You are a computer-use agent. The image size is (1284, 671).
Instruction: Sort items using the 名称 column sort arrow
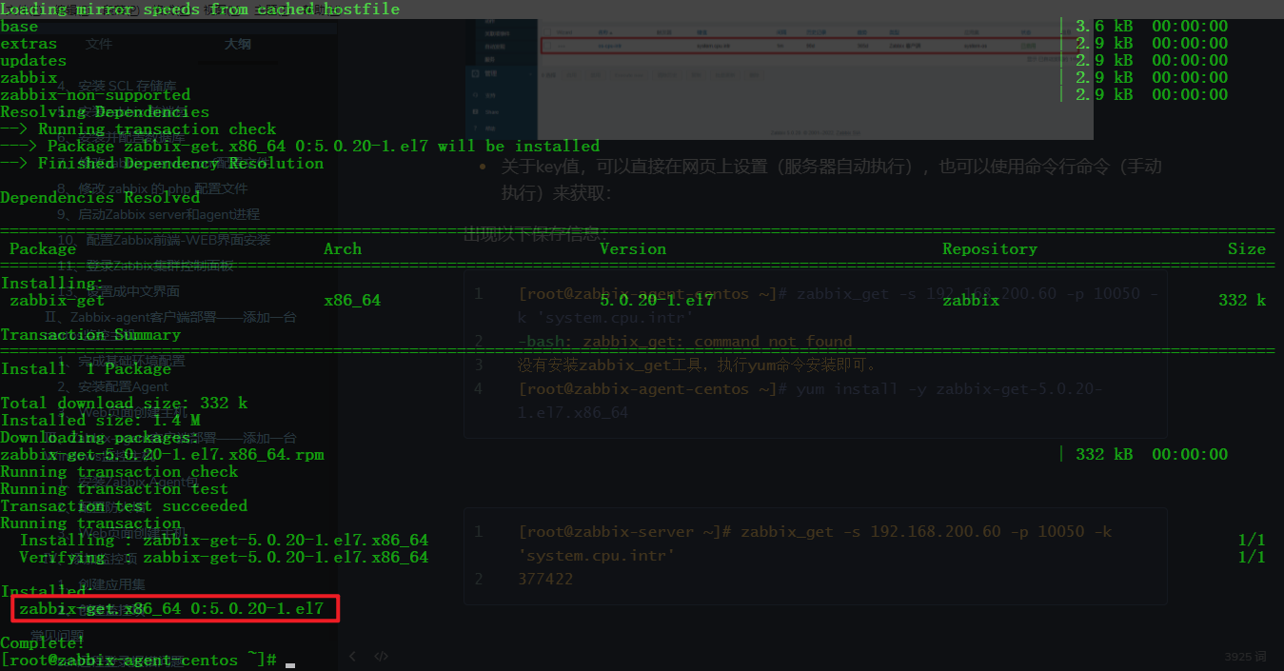pyautogui.click(x=609, y=32)
